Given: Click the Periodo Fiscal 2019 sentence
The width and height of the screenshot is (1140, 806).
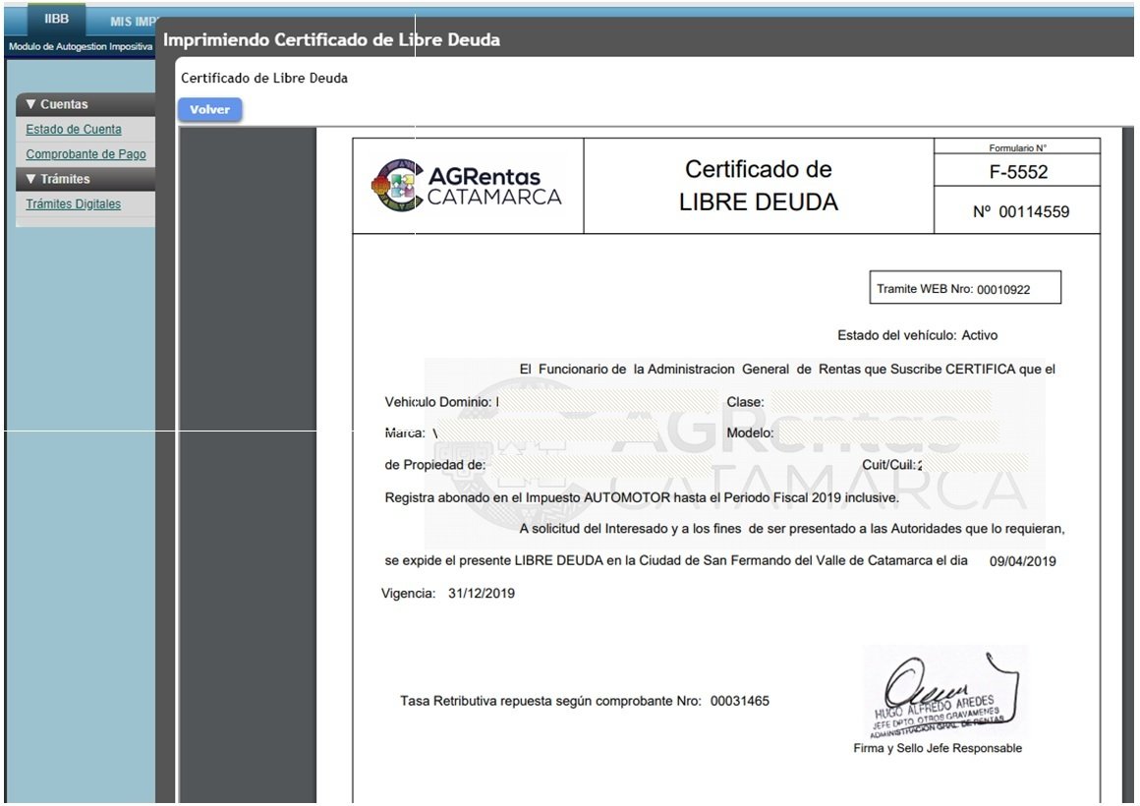Looking at the screenshot, I should [x=641, y=497].
